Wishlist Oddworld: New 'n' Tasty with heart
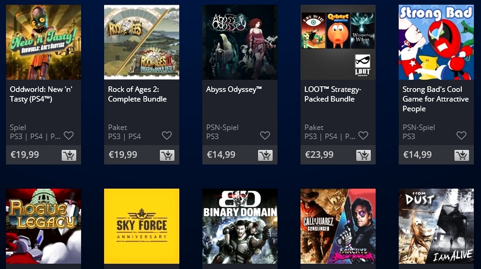This screenshot has height=269, width=481. point(69,135)
